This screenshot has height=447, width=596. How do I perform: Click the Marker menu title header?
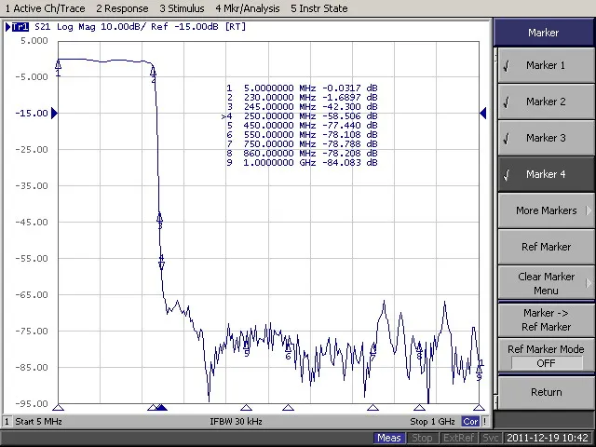[544, 33]
